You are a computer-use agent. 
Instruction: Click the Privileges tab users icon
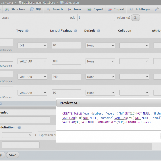(x=131, y=9)
